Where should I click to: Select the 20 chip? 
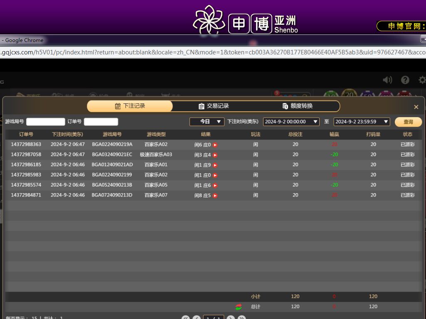[x=349, y=95]
